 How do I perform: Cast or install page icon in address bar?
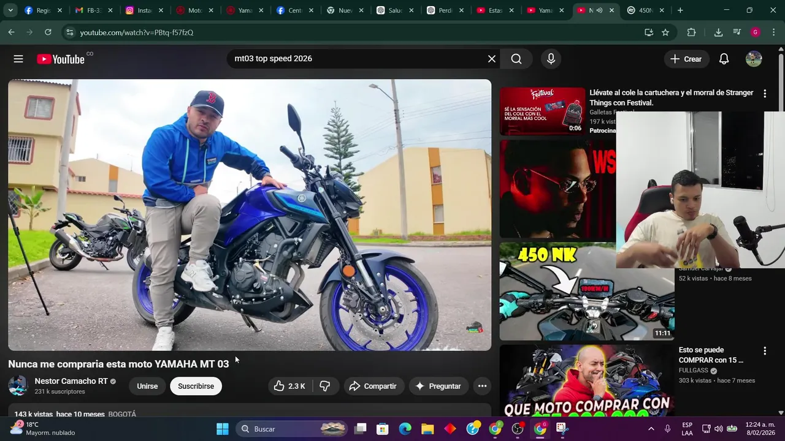coord(649,32)
